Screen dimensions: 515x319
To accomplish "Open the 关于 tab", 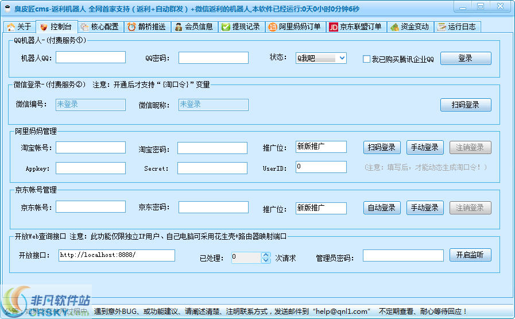I will pyautogui.click(x=19, y=26).
